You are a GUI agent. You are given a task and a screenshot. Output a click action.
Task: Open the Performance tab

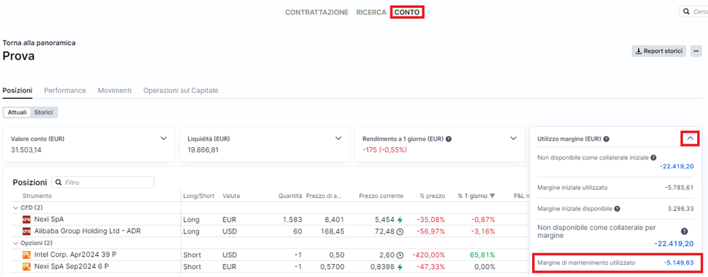coord(65,91)
